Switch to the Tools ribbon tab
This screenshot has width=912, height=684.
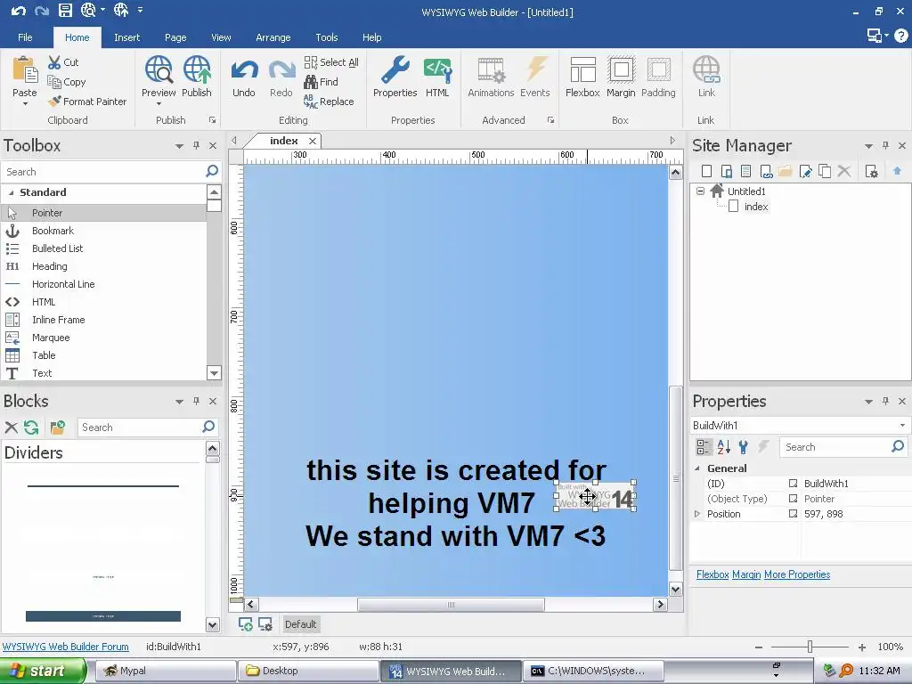tap(326, 37)
